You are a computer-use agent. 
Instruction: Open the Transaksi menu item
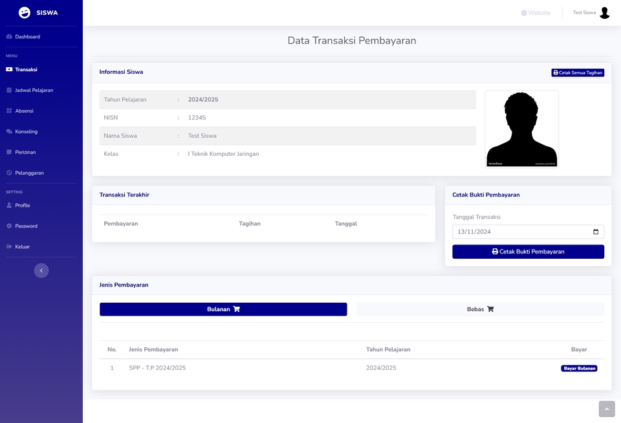[x=26, y=69]
